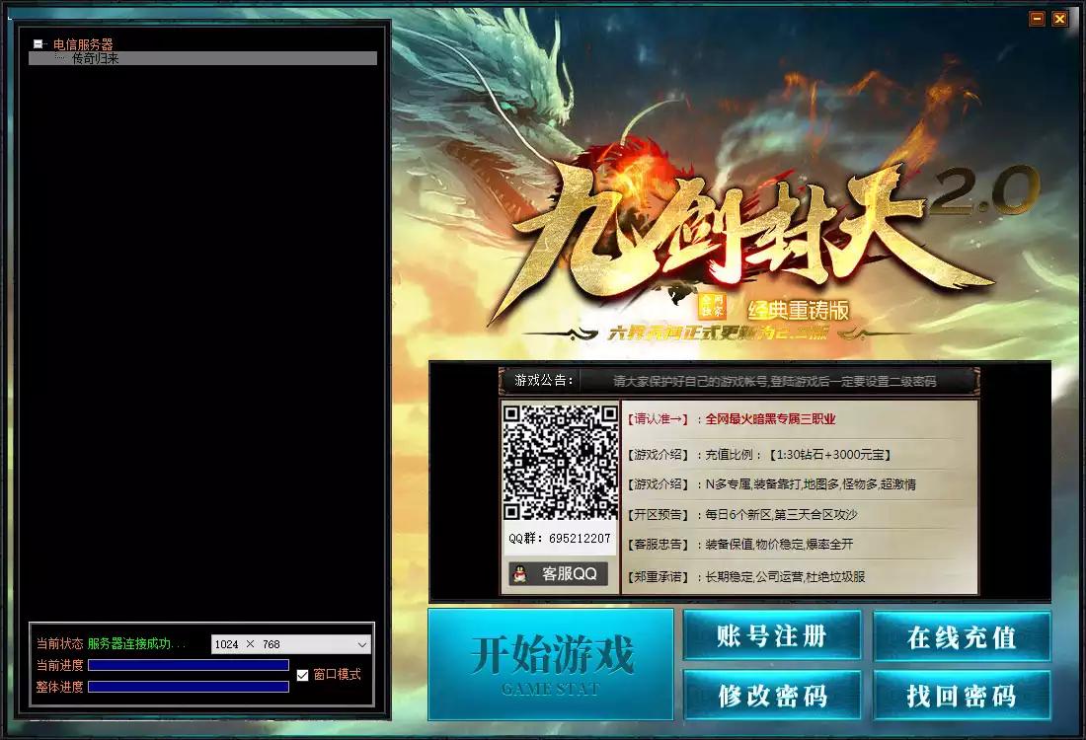Click the 游戏公告 announcement label

tap(544, 380)
